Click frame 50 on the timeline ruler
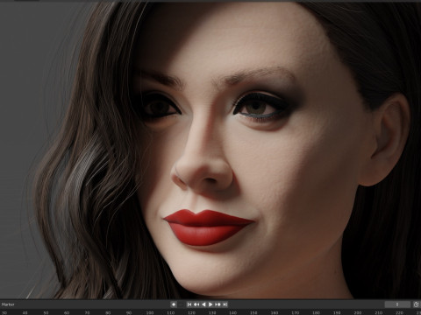This screenshot has width=421, height=315. click(x=46, y=312)
